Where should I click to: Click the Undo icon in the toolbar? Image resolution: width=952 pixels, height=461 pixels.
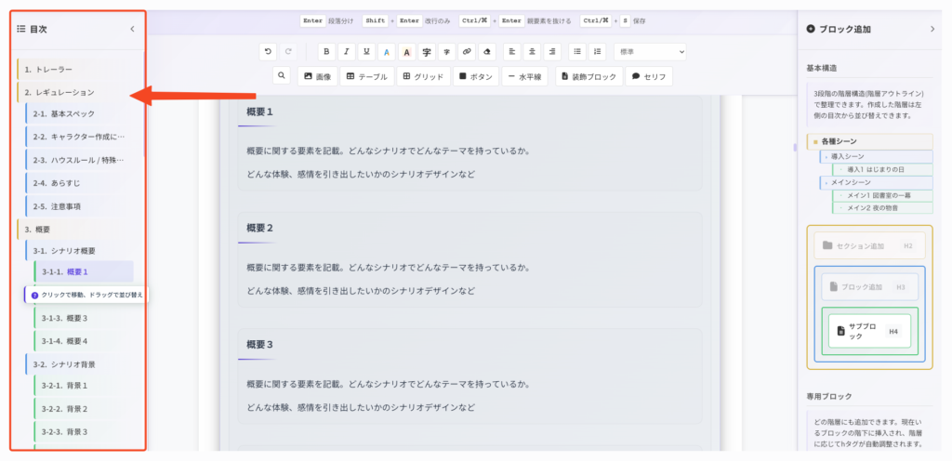(268, 52)
